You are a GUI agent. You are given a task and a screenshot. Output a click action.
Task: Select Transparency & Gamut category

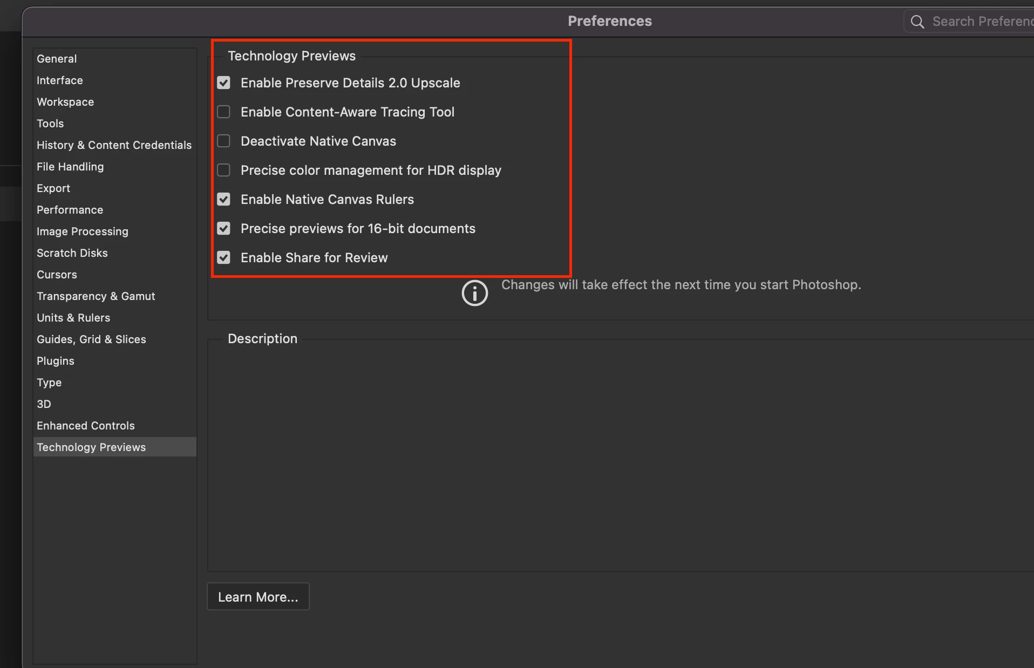(x=114, y=296)
